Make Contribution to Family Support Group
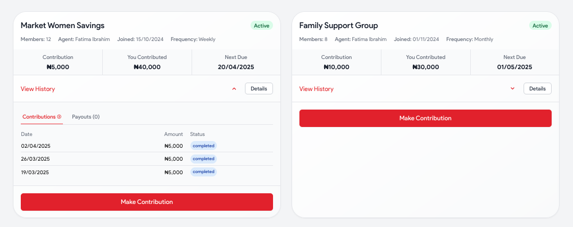This screenshot has width=573, height=227. pyautogui.click(x=425, y=119)
